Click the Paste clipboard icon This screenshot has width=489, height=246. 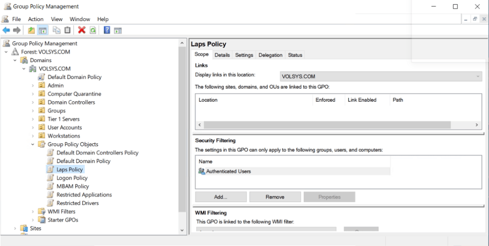pos(67,30)
